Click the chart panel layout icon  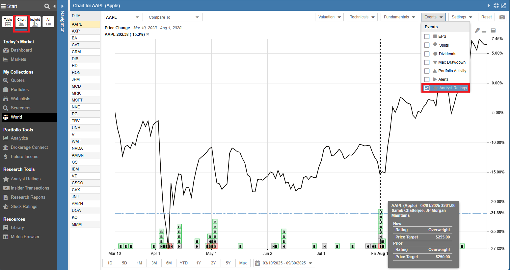pyautogui.click(x=493, y=31)
